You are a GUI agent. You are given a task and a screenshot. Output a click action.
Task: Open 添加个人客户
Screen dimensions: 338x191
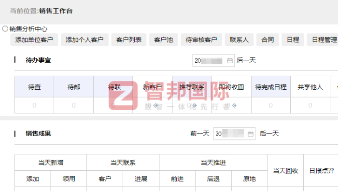[x=84, y=40]
